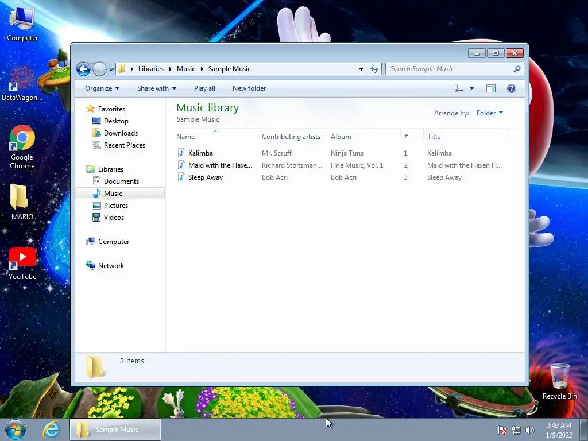Select Computer desktop icon
This screenshot has width=588, height=441.
coord(22,24)
